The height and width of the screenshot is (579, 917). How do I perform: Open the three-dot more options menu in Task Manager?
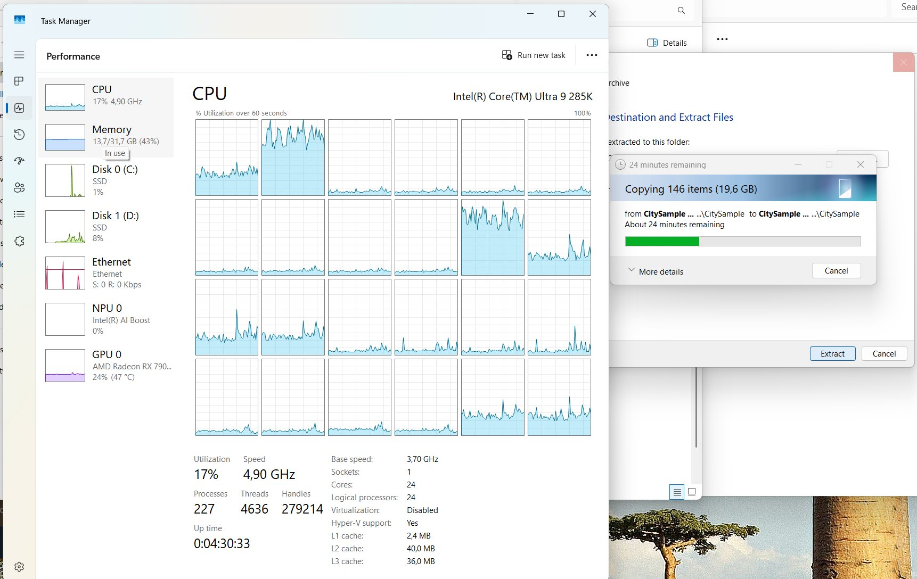click(x=592, y=55)
